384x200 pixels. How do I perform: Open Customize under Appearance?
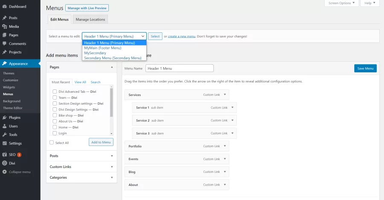coord(11,80)
